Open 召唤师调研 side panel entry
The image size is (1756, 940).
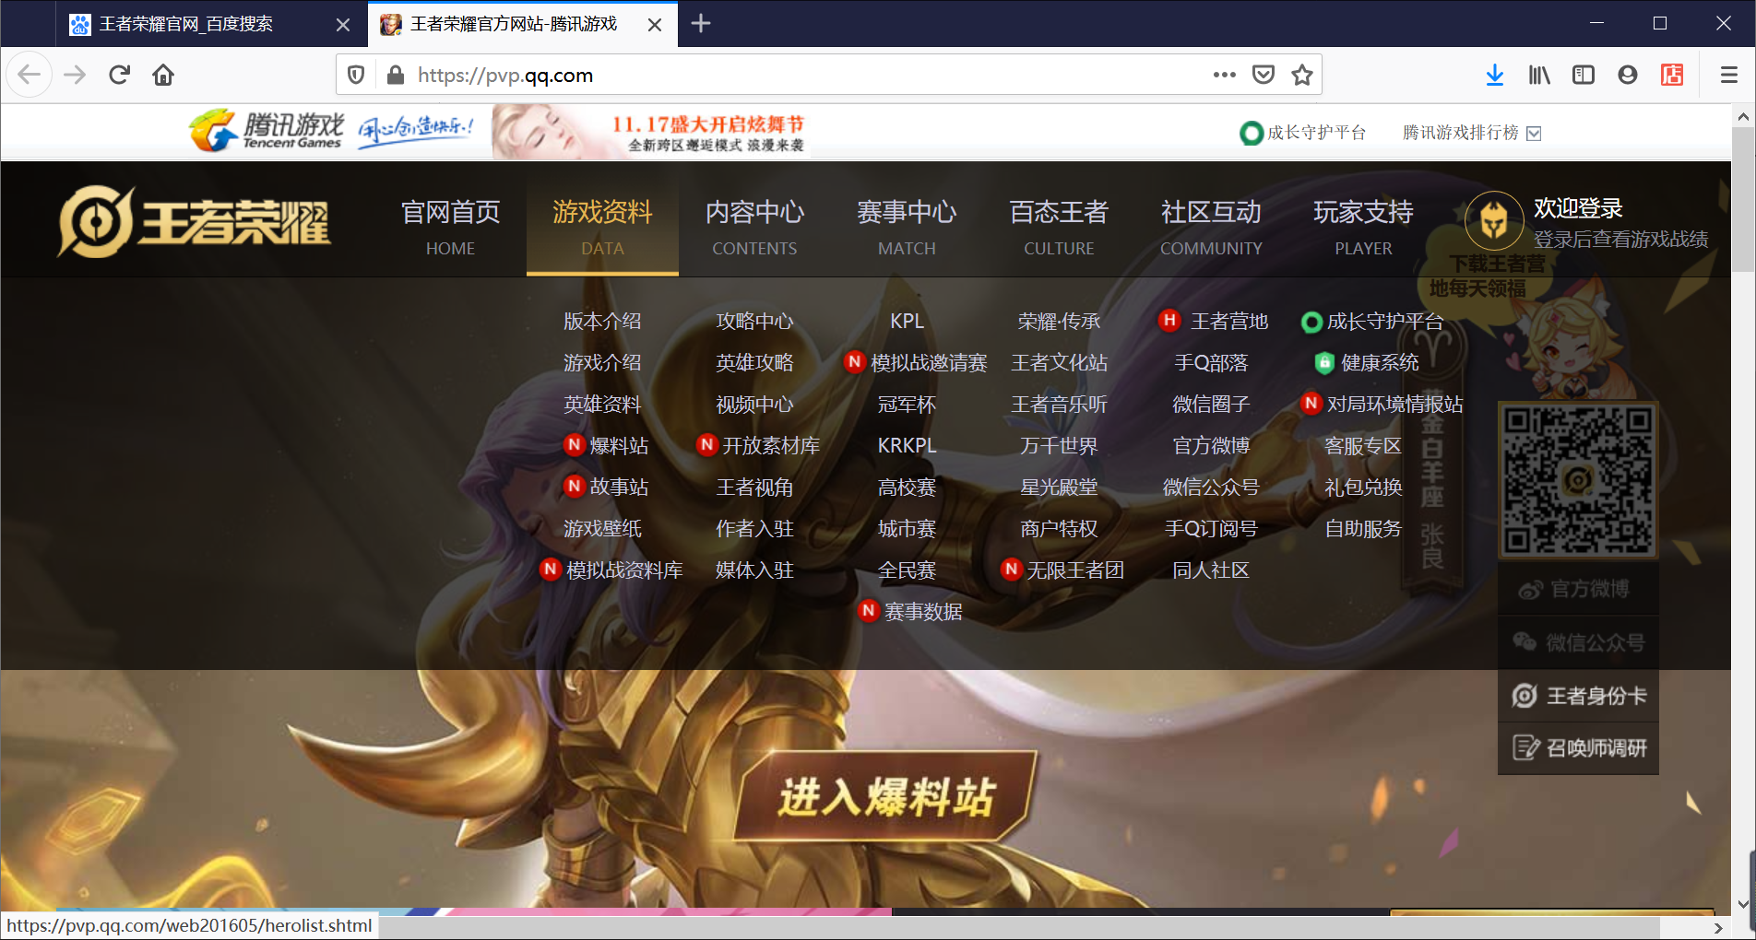[x=1578, y=747]
